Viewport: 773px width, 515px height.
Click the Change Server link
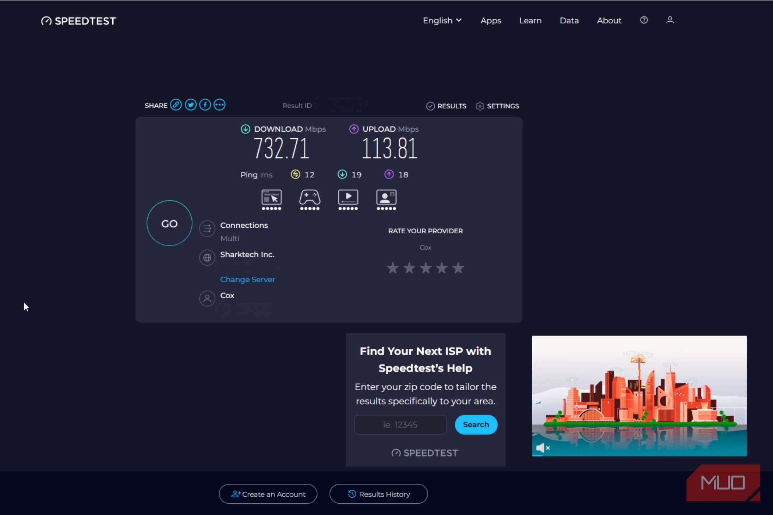tap(247, 279)
